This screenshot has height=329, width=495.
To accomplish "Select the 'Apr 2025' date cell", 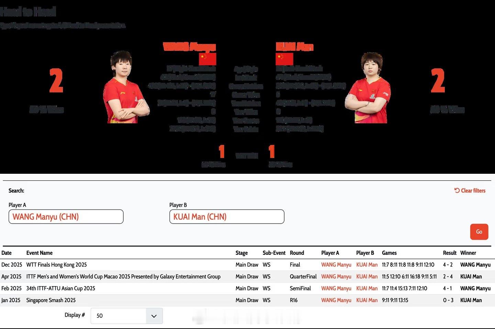I will click(x=11, y=276).
